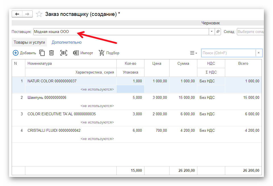Import from Excel with Импорт button
Image resolution: width=273 pixels, height=186 pixels.
pos(83,53)
